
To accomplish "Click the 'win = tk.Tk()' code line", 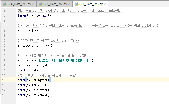I will coord(28,31).
